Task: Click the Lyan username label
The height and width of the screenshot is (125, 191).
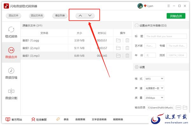Action: tap(150, 6)
